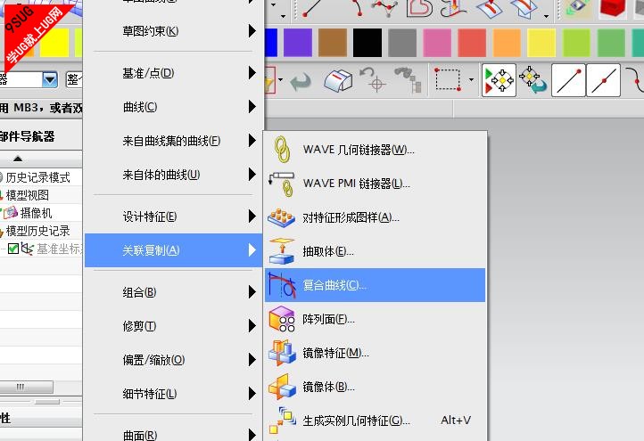Pick the black color swatch
644x441 pixels.
[367, 43]
